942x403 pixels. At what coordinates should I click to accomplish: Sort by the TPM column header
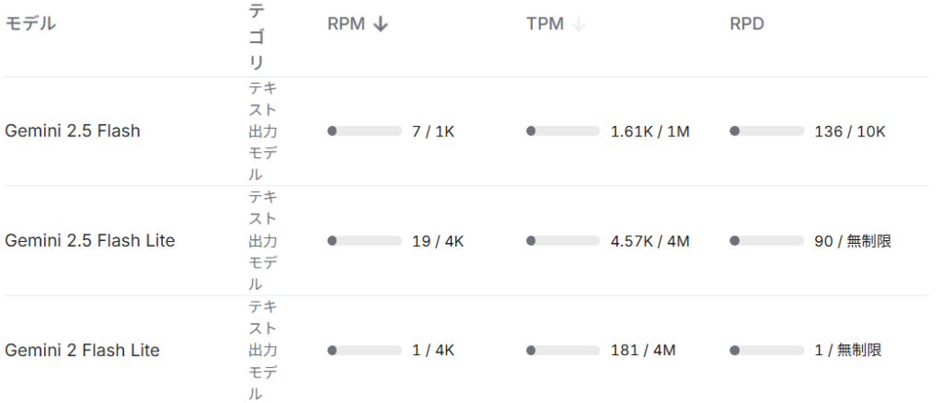[545, 25]
